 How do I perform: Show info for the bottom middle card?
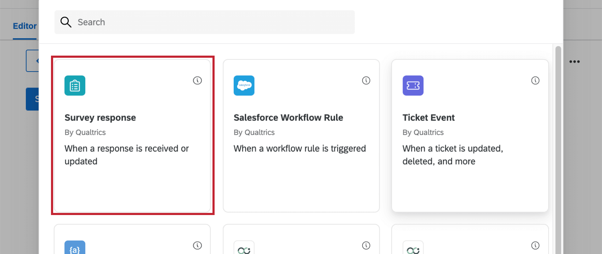[366, 245]
